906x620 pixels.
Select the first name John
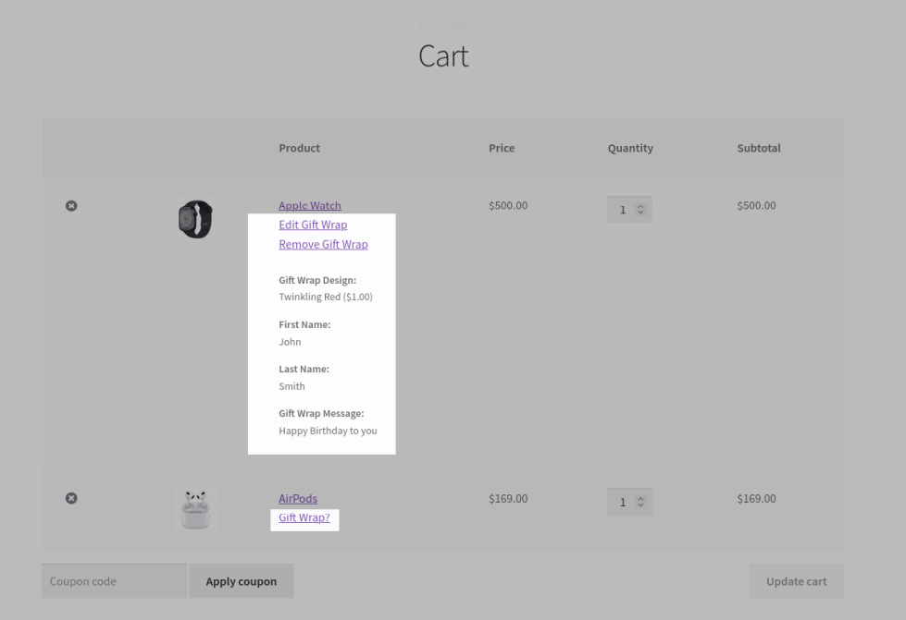[x=290, y=342]
